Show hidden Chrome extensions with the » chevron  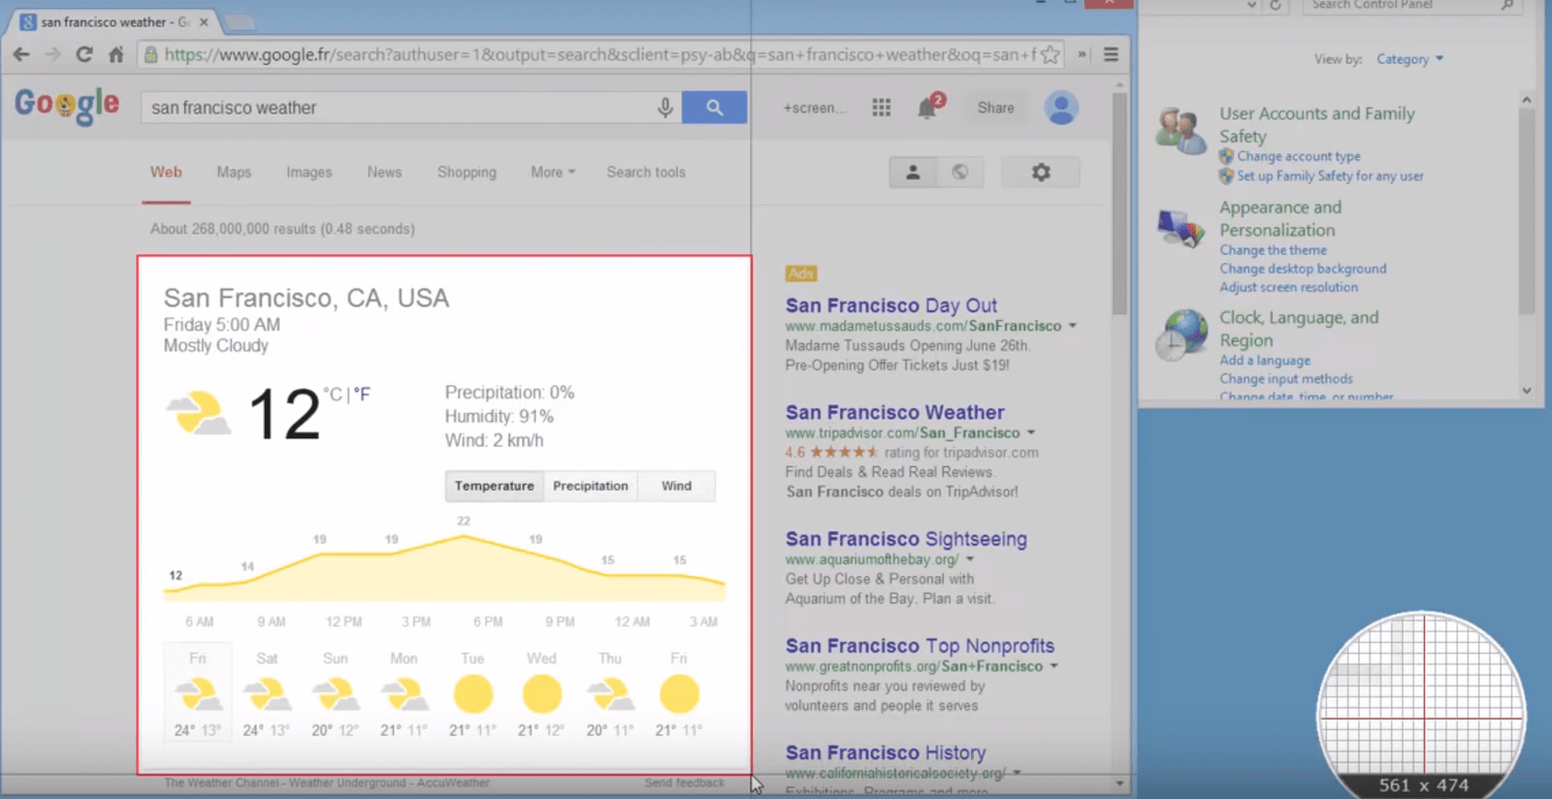tap(1083, 54)
